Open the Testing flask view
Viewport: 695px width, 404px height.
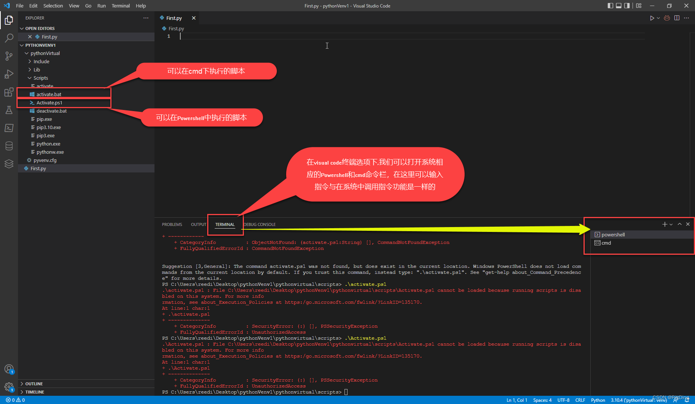(9, 110)
